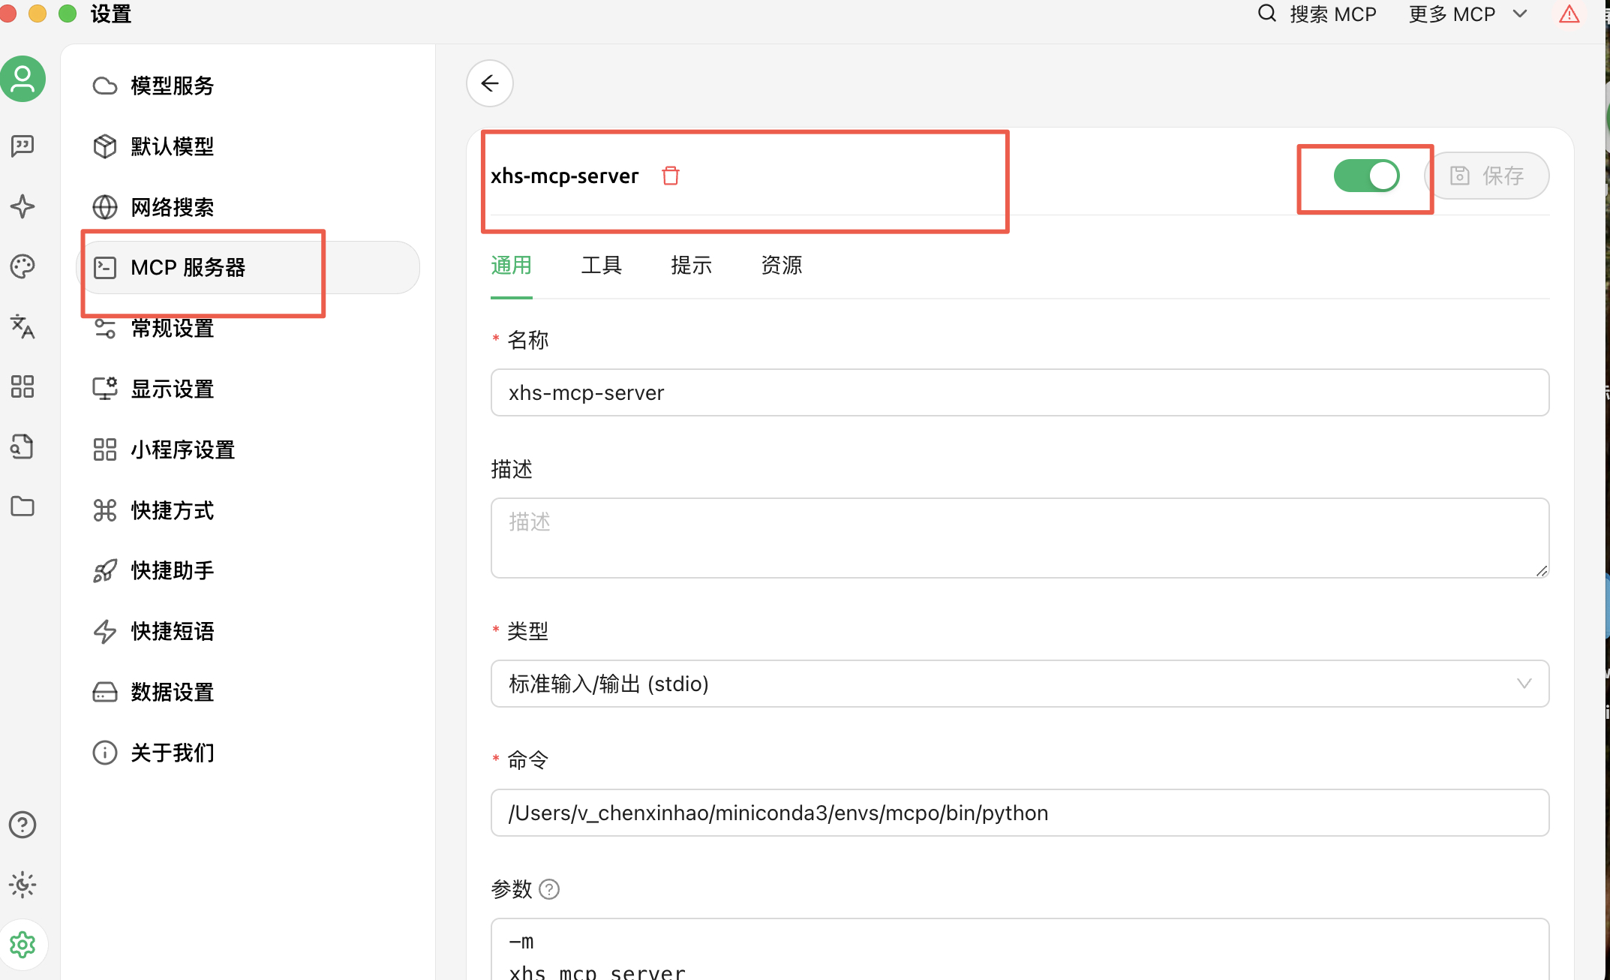1610x980 pixels.
Task: Click the 保存 save button
Action: (x=1487, y=176)
